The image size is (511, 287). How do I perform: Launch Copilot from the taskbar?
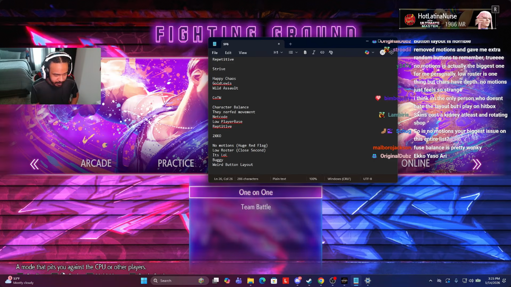coord(227,281)
